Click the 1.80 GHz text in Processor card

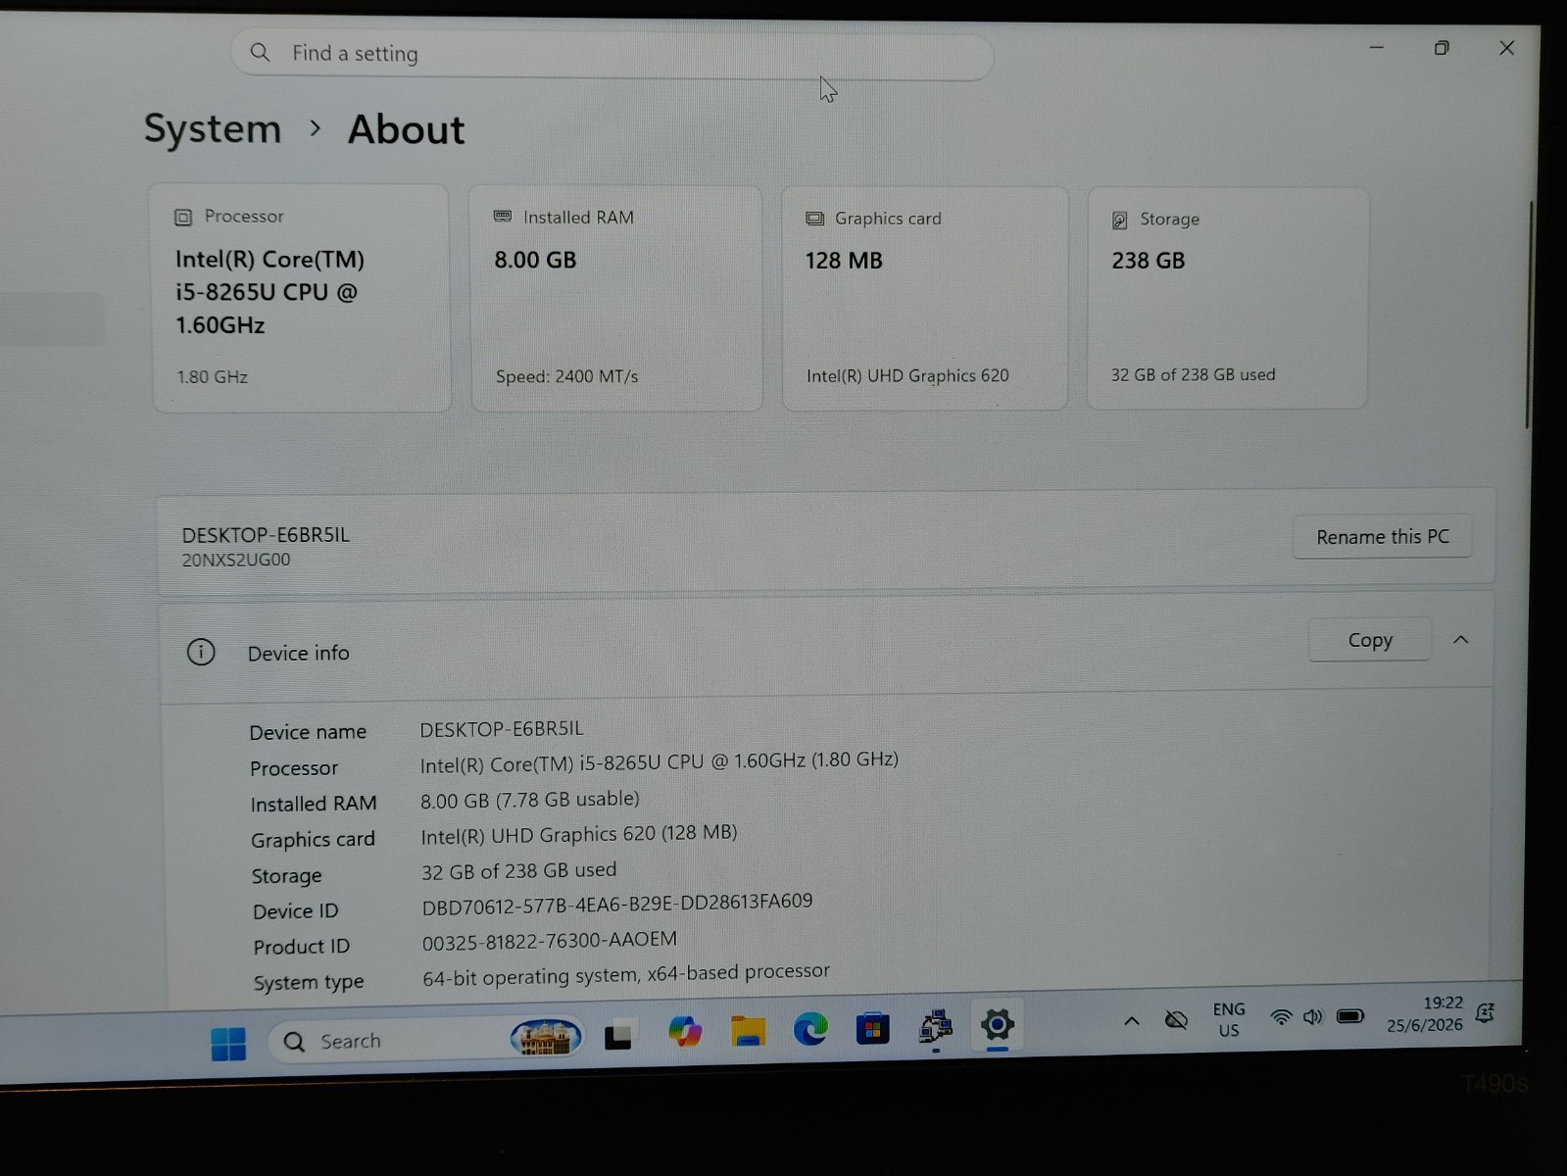click(x=212, y=376)
